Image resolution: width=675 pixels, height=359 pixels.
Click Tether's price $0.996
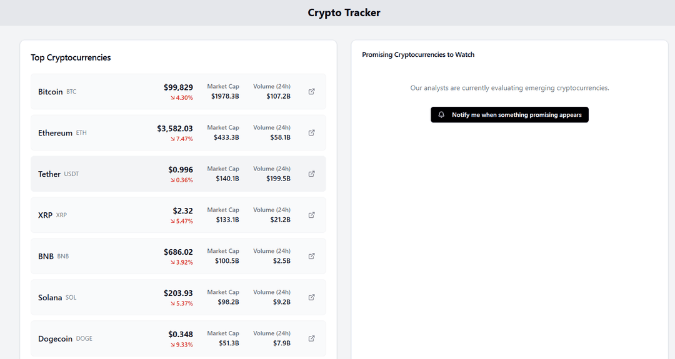tap(181, 170)
